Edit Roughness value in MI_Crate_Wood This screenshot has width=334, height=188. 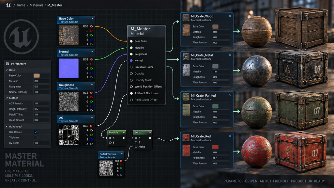(x=221, y=37)
